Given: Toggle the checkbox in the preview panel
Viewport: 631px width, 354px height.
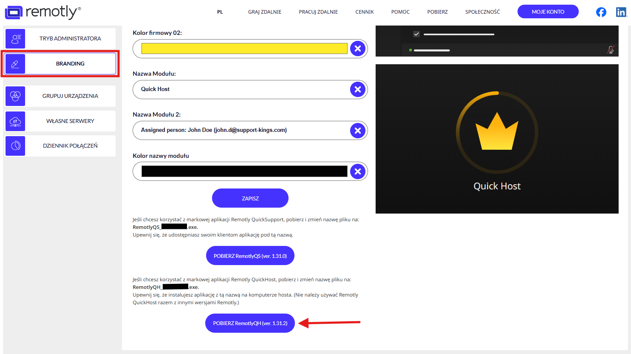Looking at the screenshot, I should click(416, 34).
